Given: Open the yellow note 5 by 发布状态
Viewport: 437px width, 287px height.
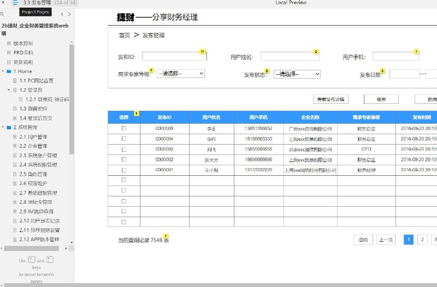Looking at the screenshot, I should click(x=267, y=71).
